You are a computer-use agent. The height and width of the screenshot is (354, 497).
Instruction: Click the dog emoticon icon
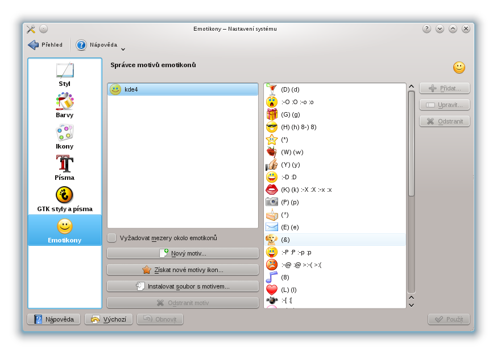[x=272, y=240]
